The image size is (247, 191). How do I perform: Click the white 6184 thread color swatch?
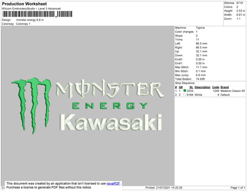pos(185,95)
